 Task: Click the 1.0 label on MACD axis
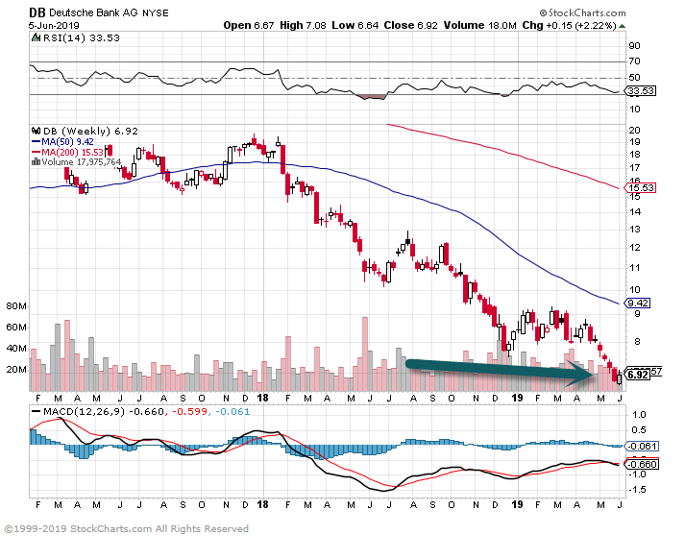click(639, 415)
